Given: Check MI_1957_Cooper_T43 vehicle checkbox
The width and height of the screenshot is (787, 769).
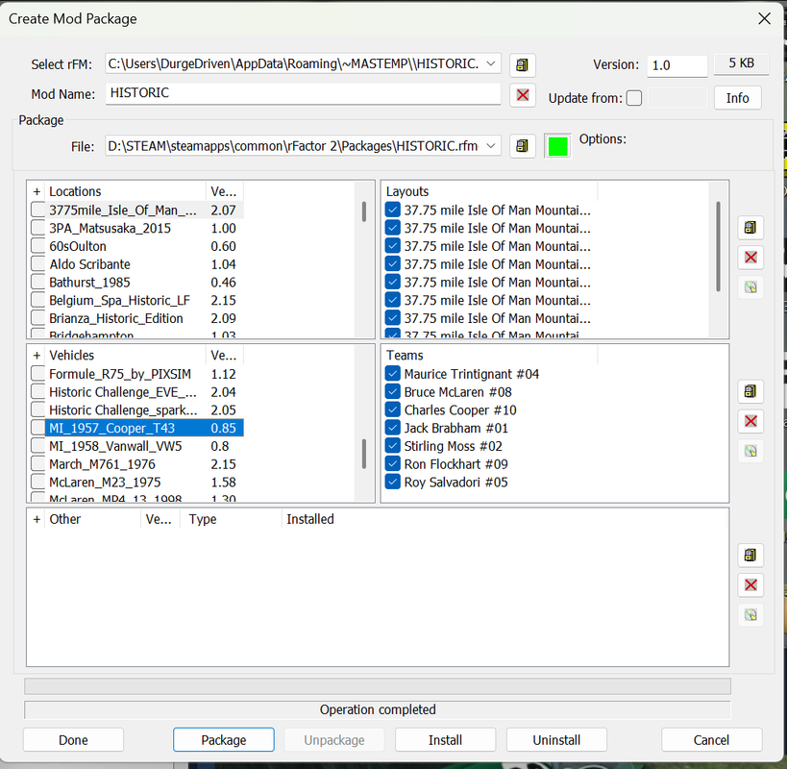Looking at the screenshot, I should point(38,428).
